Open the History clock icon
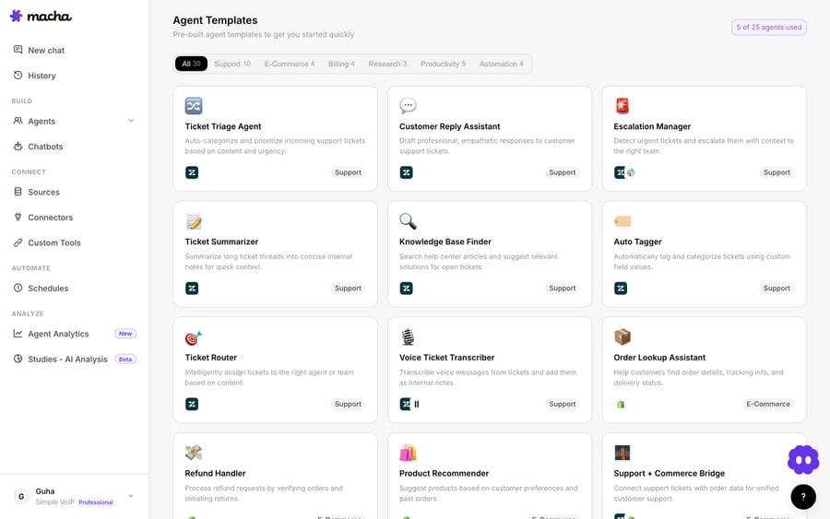Viewport: 830px width, 519px height. pos(18,75)
